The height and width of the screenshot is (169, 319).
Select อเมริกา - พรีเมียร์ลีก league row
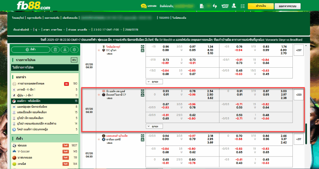tap(45, 101)
